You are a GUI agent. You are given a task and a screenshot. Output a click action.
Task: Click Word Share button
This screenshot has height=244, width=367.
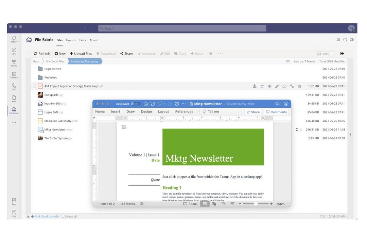[x=253, y=112]
